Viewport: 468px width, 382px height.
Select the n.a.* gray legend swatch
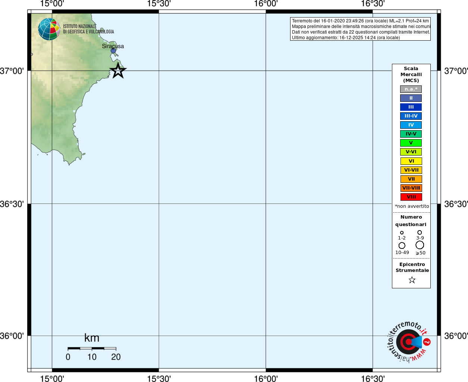(x=411, y=89)
